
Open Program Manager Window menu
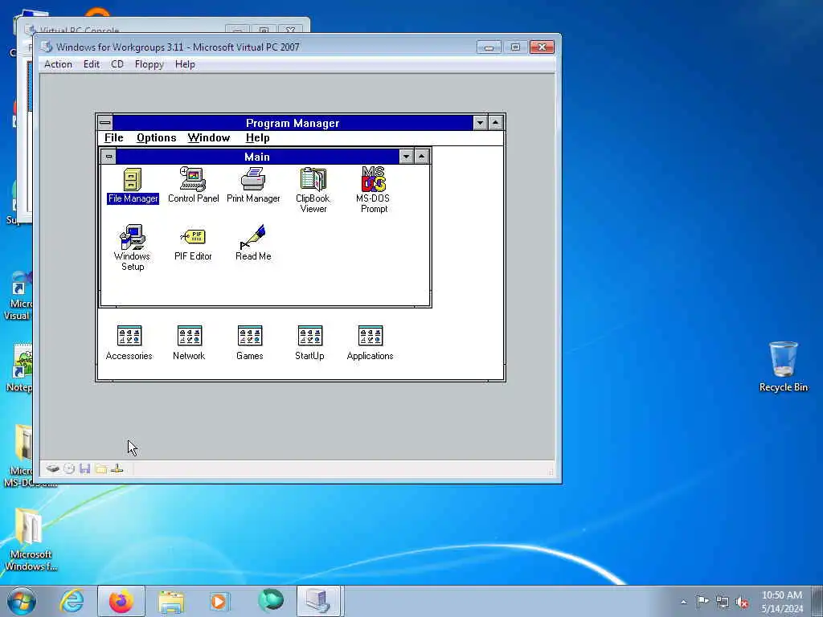click(x=209, y=138)
